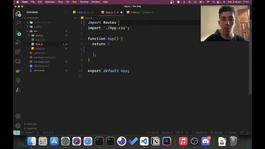Click the Ln 1, Col position indicator
The height and width of the screenshot is (149, 265).
click(152, 132)
